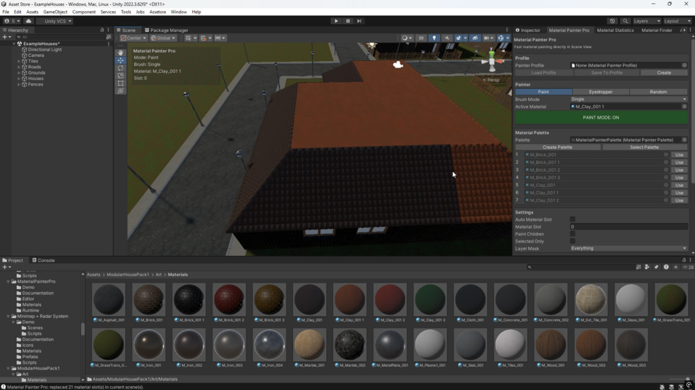The height and width of the screenshot is (390, 695).
Task: Expand the Houses object in Hierarchy
Action: [19, 79]
